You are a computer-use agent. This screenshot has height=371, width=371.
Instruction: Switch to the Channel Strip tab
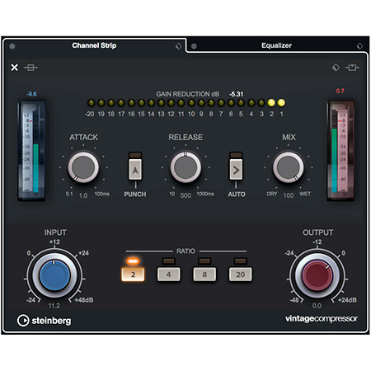(94, 45)
